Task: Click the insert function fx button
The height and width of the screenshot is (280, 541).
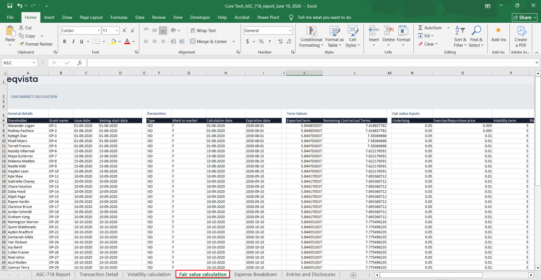Action: [x=79, y=63]
